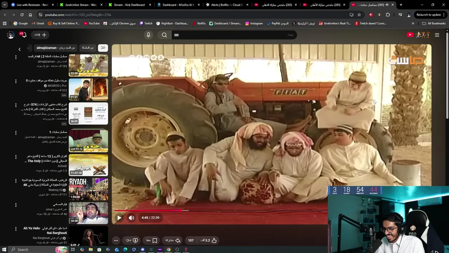Open a new browser tab
This screenshot has height=253, width=449.
pyautogui.click(x=401, y=5)
